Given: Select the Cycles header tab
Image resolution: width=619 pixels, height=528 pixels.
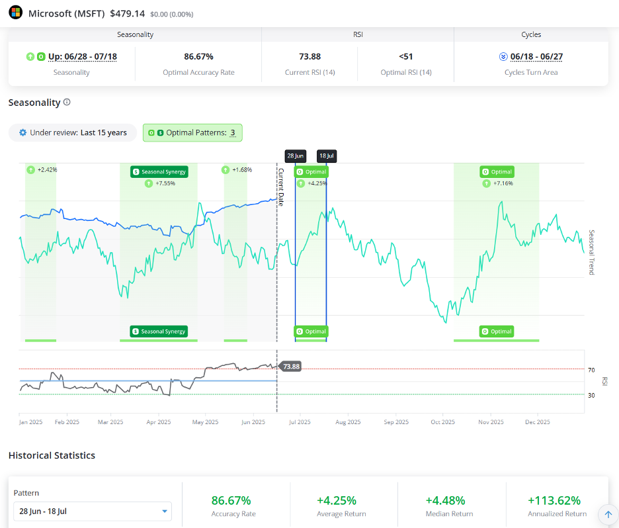Looking at the screenshot, I should point(531,34).
